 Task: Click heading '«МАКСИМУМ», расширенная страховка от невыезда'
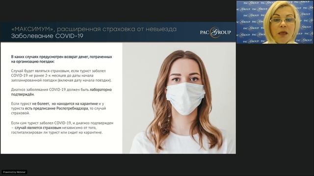point(94,29)
